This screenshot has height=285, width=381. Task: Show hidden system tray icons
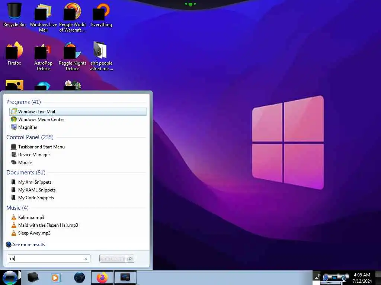[x=316, y=278]
